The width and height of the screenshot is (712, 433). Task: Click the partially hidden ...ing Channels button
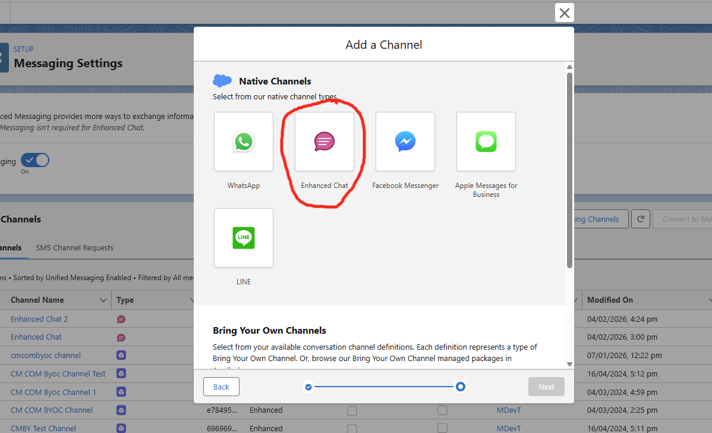click(601, 219)
